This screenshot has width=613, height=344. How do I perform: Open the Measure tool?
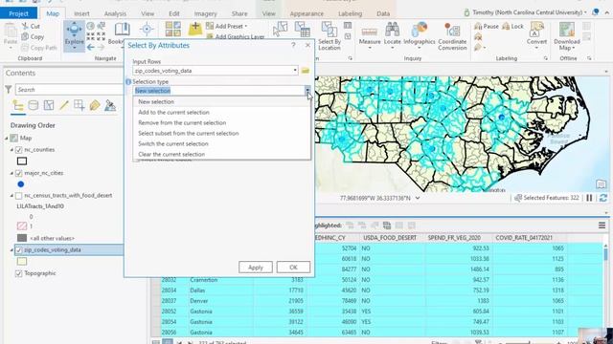tap(370, 36)
